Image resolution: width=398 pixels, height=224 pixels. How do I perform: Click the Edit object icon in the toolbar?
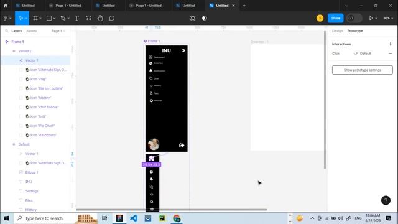tap(193, 18)
